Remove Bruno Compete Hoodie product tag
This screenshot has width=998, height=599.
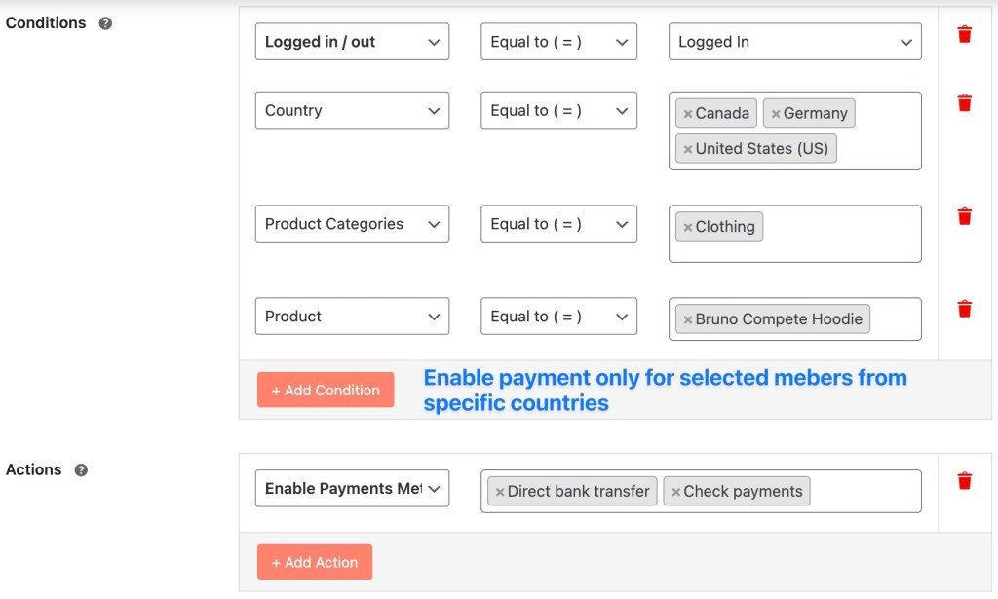(687, 319)
